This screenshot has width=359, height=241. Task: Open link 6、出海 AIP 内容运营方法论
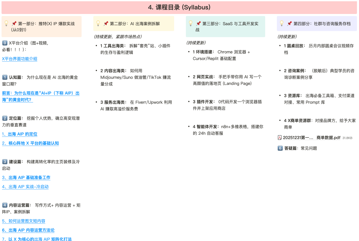click(x=28, y=230)
